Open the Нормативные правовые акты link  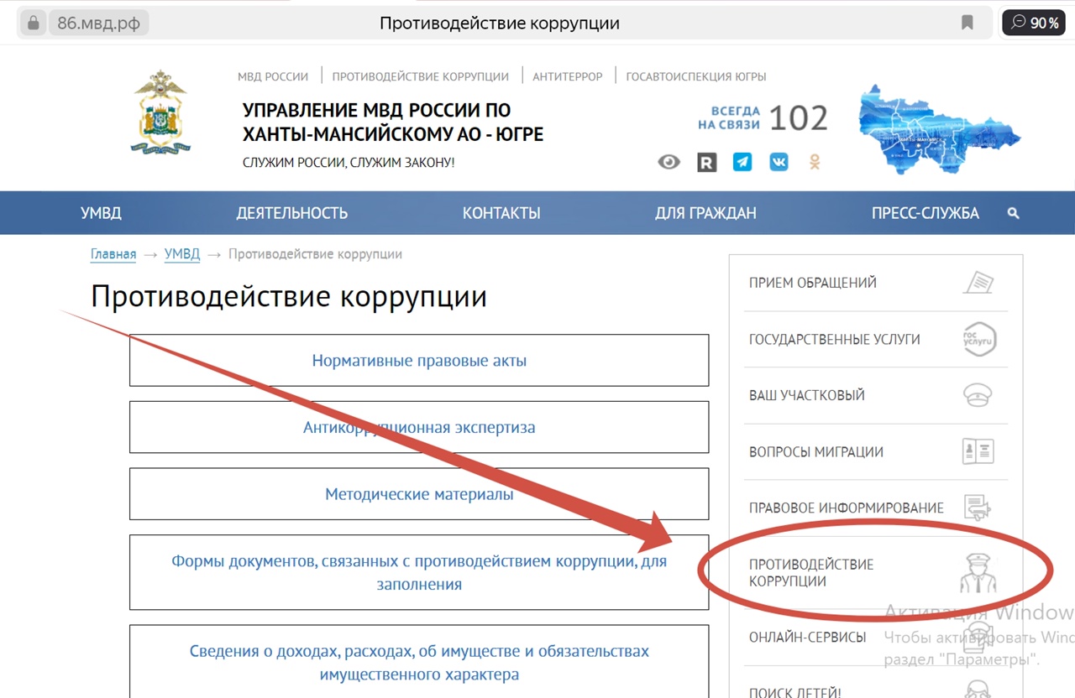[x=419, y=361]
